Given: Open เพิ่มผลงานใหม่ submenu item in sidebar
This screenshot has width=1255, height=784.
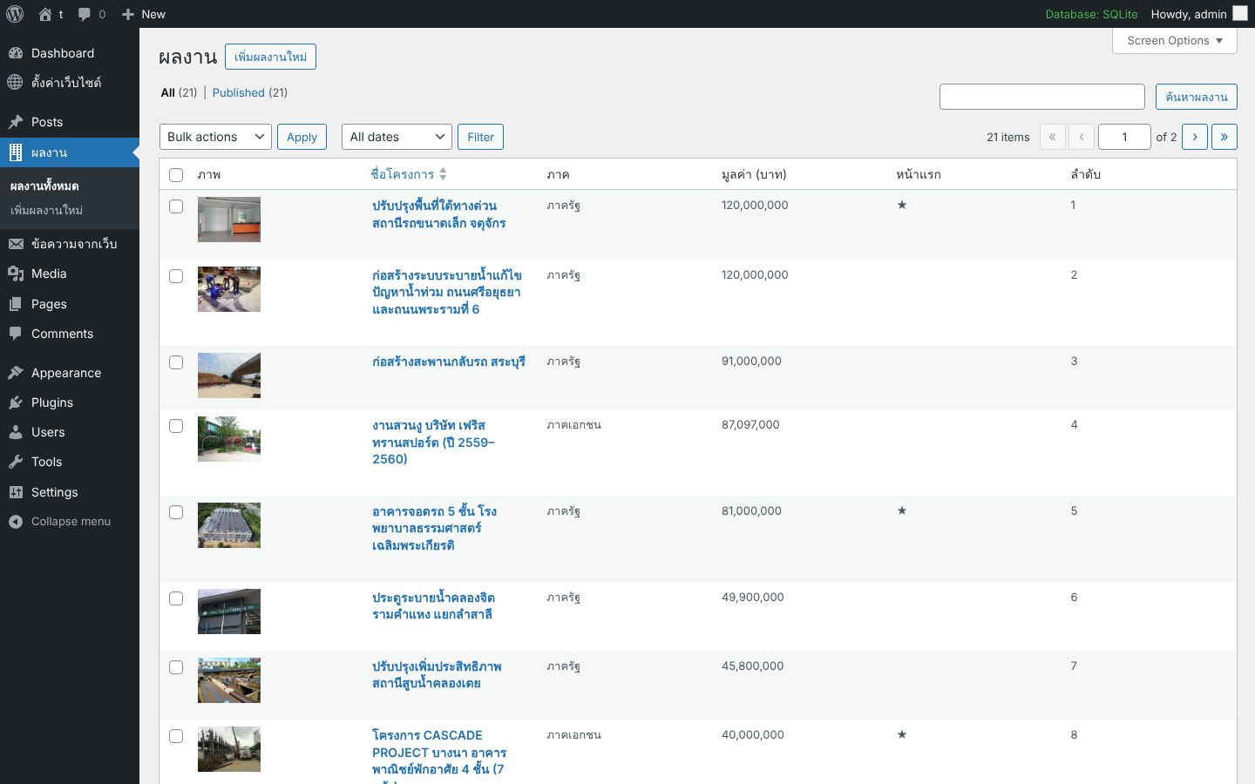Looking at the screenshot, I should coord(47,210).
